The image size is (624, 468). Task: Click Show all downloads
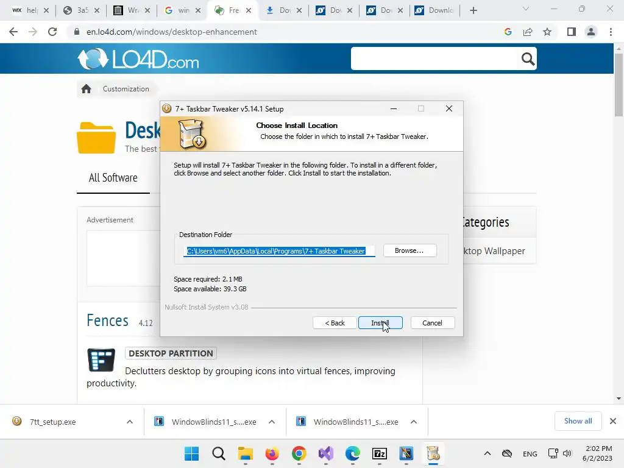[x=578, y=421]
